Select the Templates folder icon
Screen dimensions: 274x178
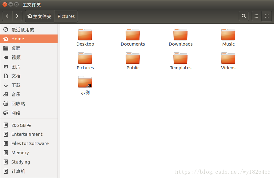(x=180, y=58)
